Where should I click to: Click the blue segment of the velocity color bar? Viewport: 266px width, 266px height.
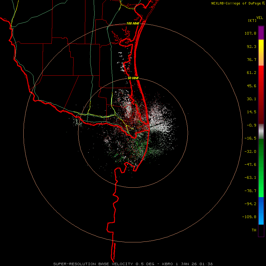(x=261, y=211)
